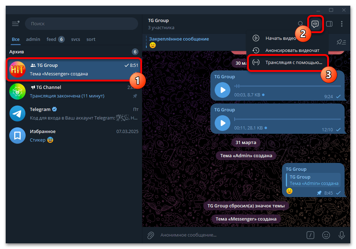This screenshot has width=356, height=249.
Task: Seek in the 00:11 voice message waveform
Action: [x=287, y=119]
